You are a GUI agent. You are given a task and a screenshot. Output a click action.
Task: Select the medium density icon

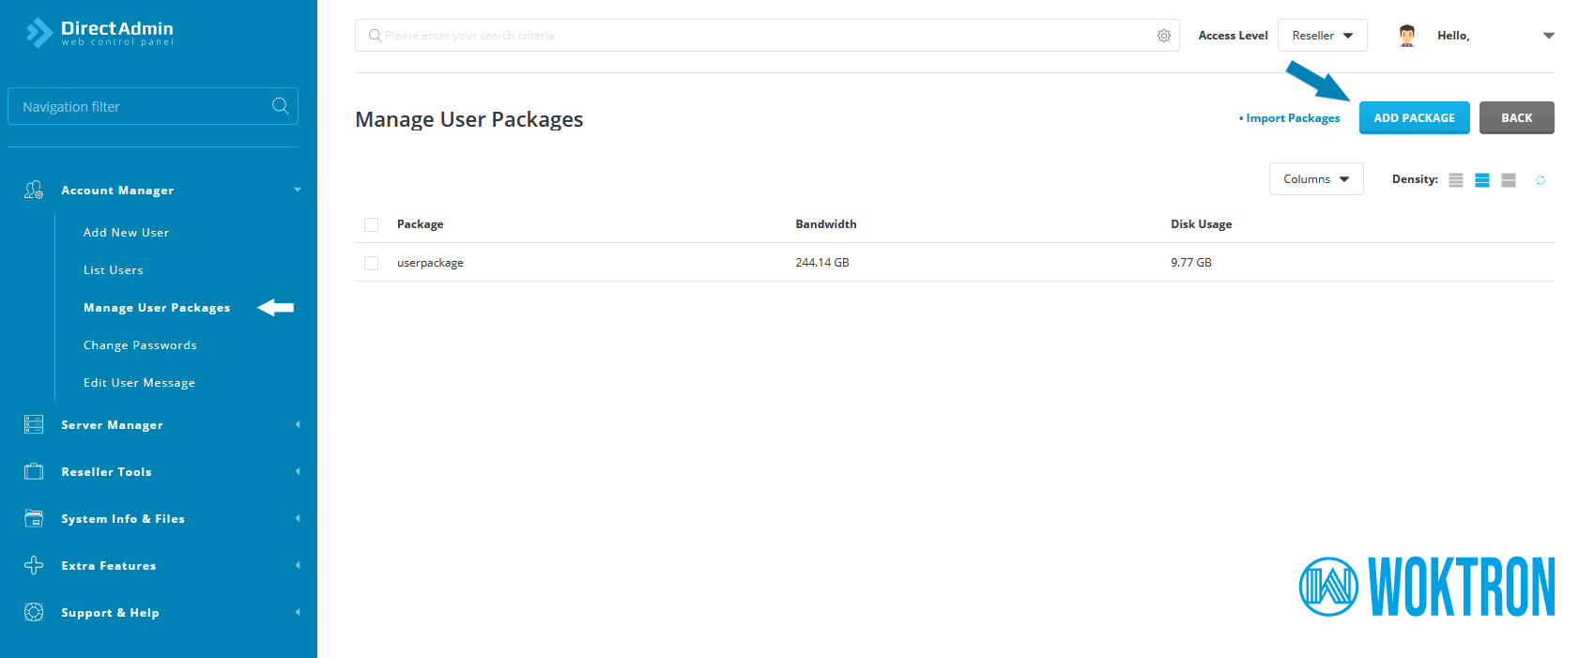coord(1481,180)
